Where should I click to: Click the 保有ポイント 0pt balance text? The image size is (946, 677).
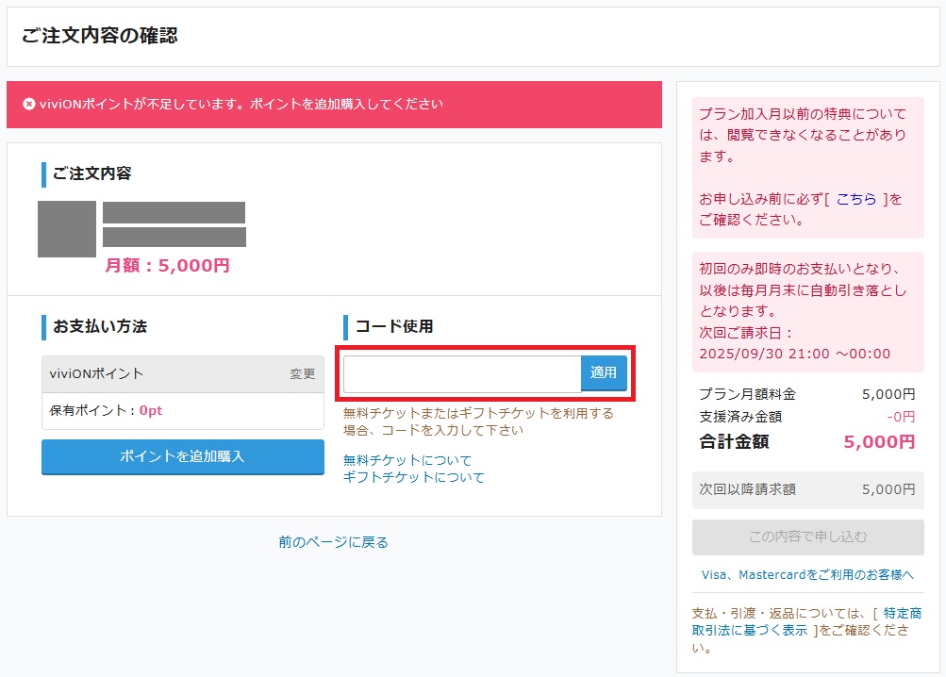(106, 410)
